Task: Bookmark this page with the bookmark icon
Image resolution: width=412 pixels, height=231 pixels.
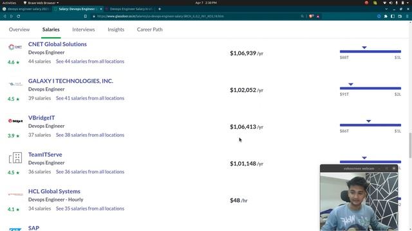Action: pyautogui.click(x=86, y=16)
